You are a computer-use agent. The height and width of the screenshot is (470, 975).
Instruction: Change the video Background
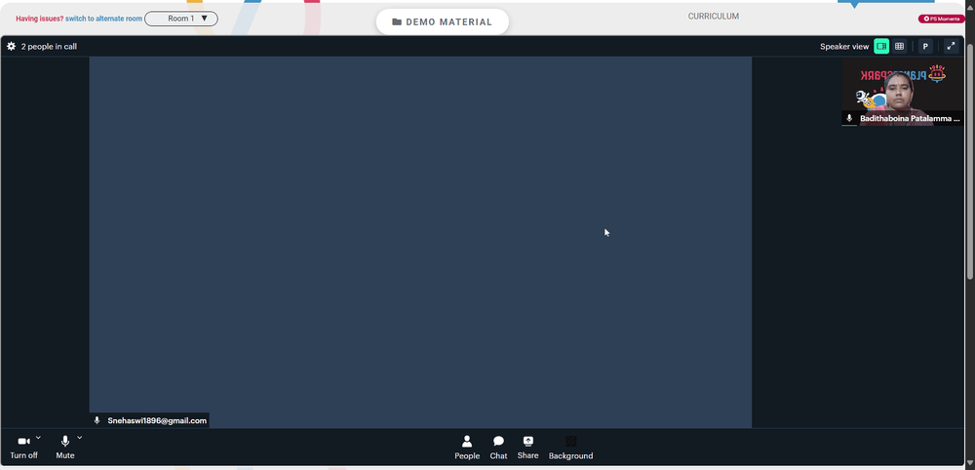click(x=570, y=448)
